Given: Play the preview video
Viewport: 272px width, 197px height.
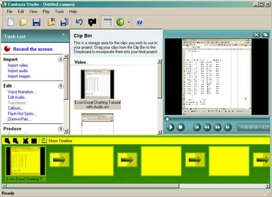Looking at the screenshot, I should [x=170, y=127].
